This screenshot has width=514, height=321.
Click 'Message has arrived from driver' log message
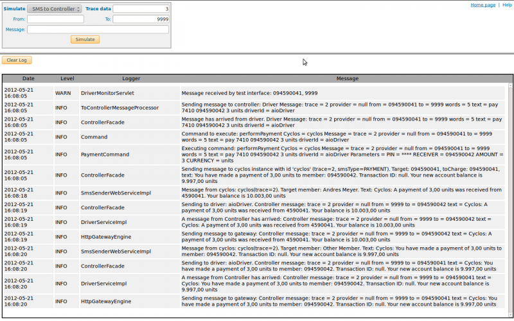[x=342, y=122]
